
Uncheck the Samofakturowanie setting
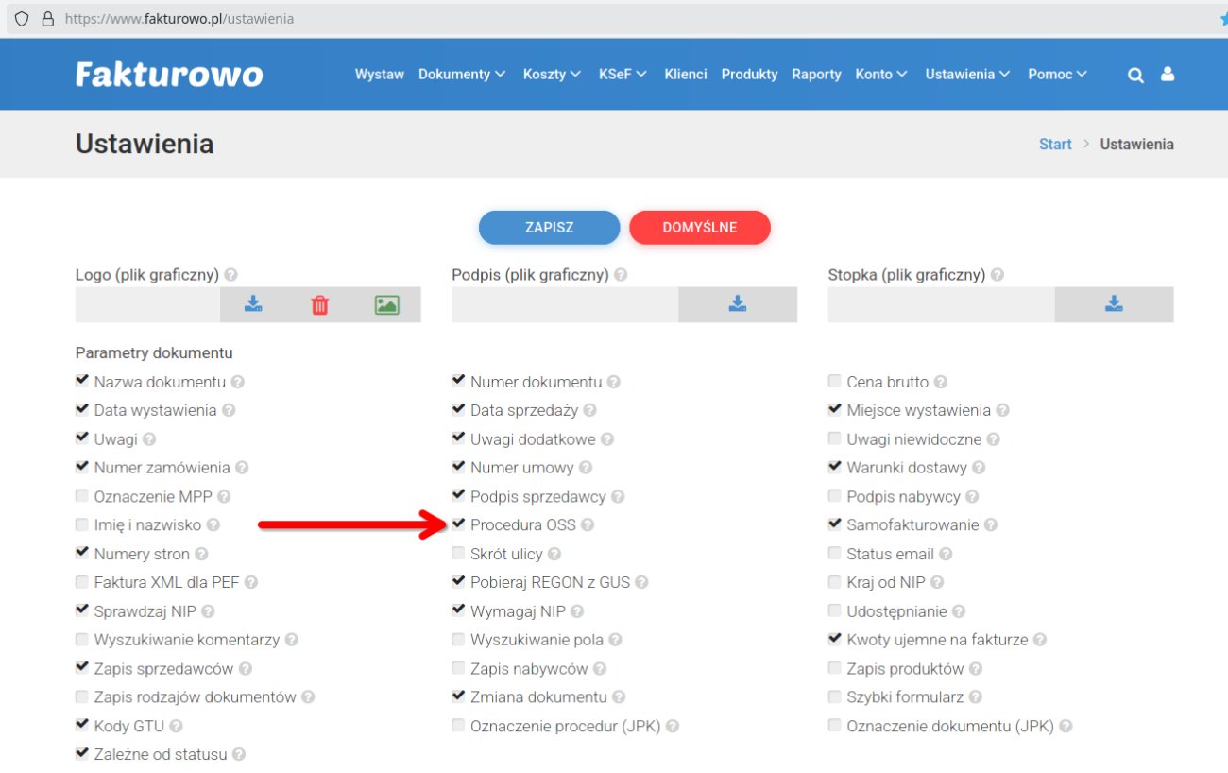coord(834,524)
